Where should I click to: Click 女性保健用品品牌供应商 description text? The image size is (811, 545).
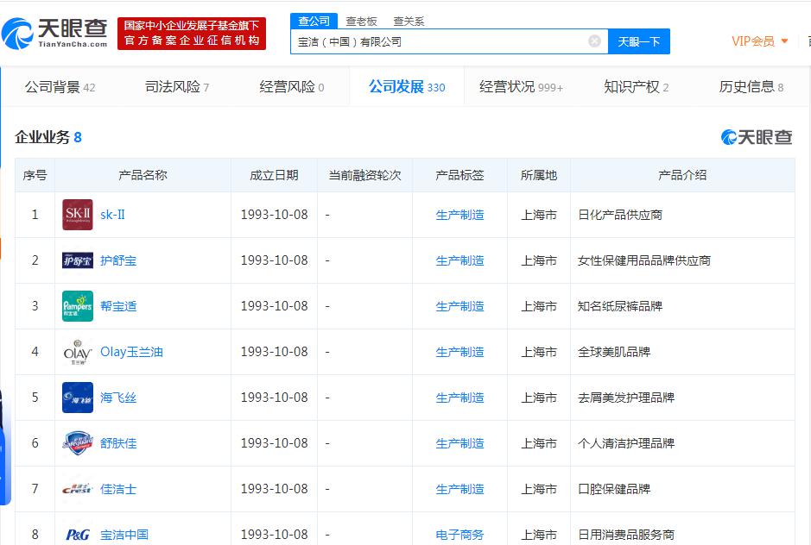(644, 260)
